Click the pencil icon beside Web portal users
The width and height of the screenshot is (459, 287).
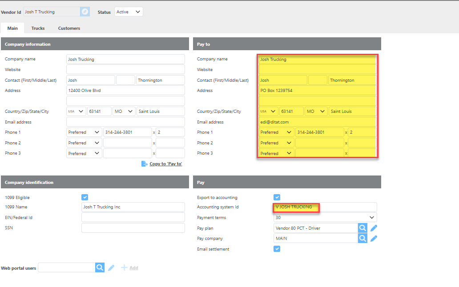111,267
